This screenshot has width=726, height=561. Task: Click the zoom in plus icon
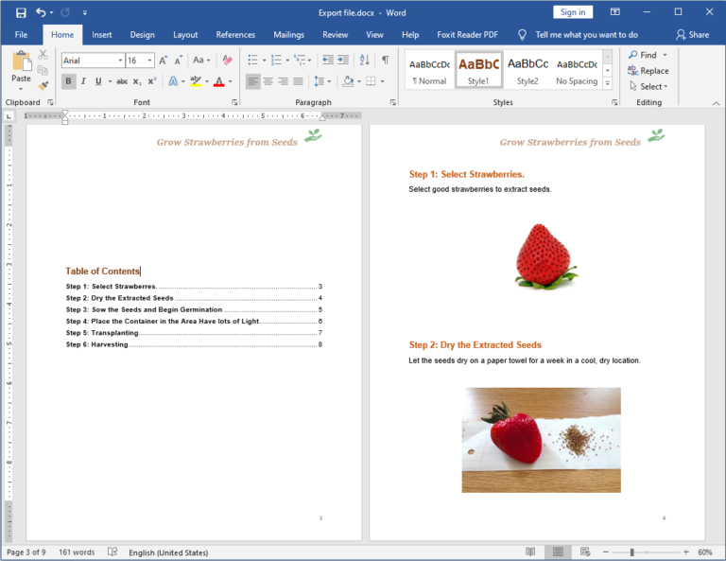click(x=686, y=552)
